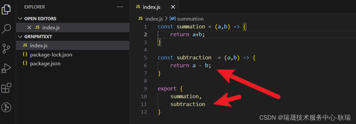Click summation breadcrumb symbol
Screen dimensions: 356x124
(x=190, y=19)
